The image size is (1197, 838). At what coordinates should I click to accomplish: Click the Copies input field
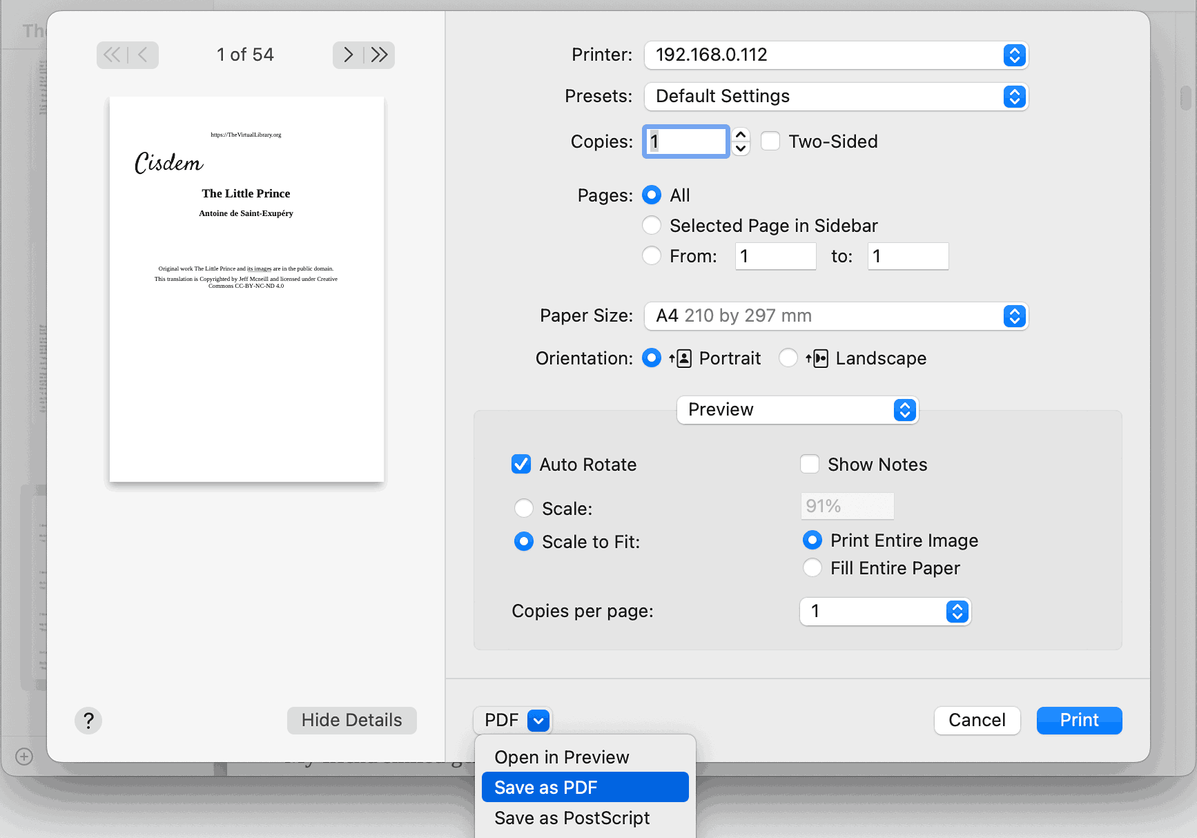pos(686,142)
